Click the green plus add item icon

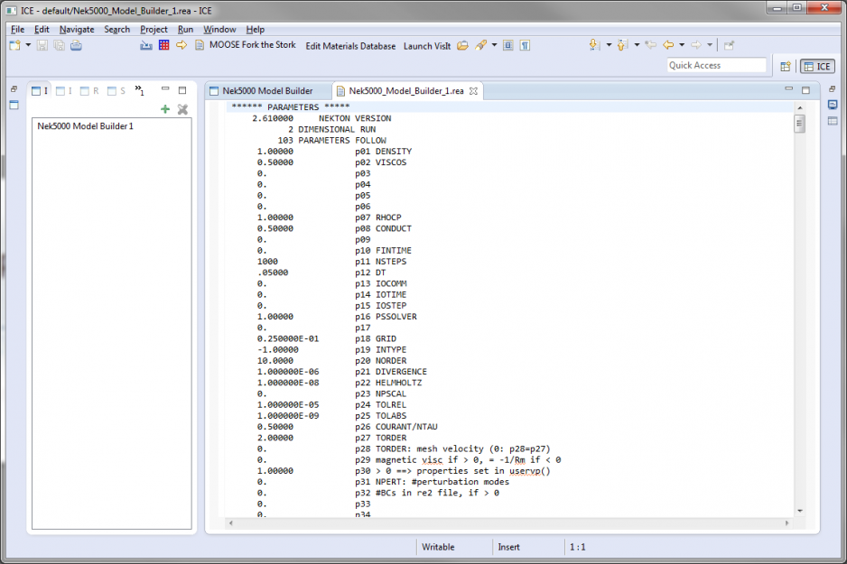click(165, 109)
